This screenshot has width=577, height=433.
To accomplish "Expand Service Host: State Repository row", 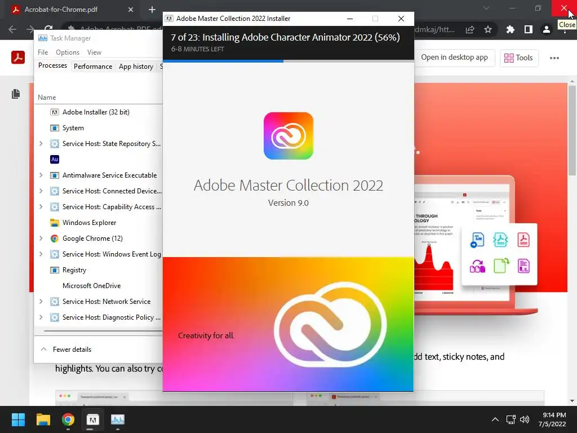I will tap(41, 144).
